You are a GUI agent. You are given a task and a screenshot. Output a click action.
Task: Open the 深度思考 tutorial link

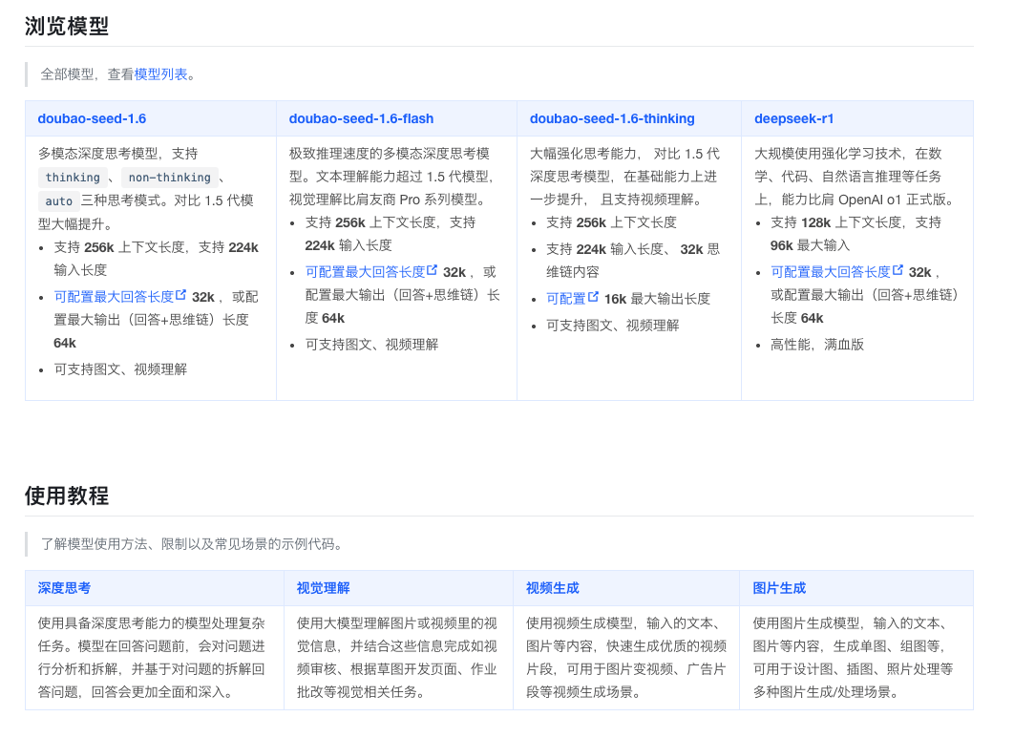[x=64, y=588]
